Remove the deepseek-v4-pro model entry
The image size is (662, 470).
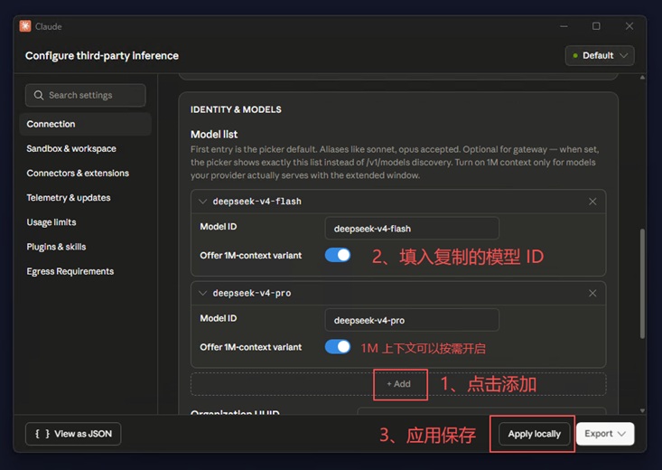coord(592,294)
